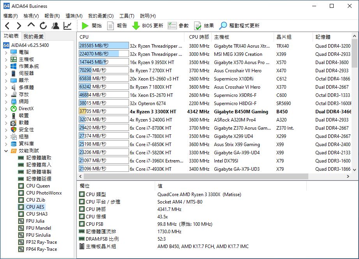Expand the 主機板 tree node
This screenshot has width=359, height=259.
(6, 59)
